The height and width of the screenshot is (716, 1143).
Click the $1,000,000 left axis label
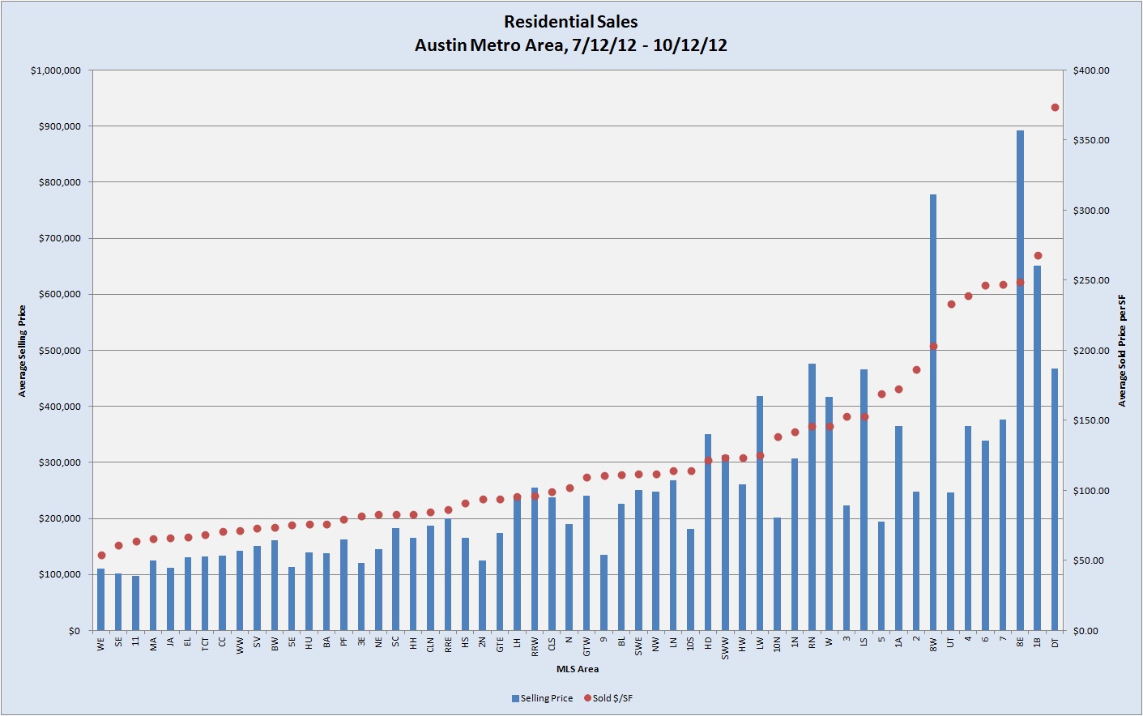coord(56,70)
